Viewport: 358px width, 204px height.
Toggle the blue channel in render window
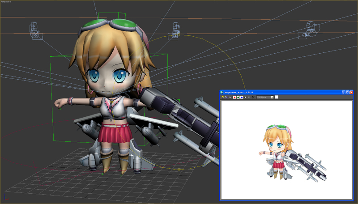point(242,97)
